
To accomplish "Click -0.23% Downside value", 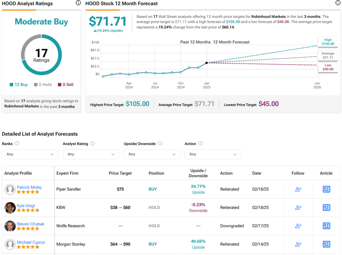I will pyautogui.click(x=198, y=208).
